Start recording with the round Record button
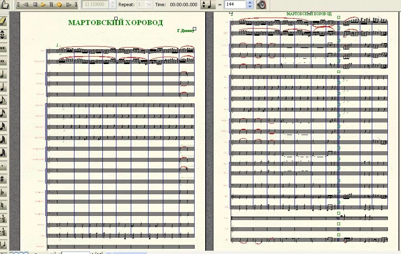This screenshot has width=401, height=254. [x=59, y=5]
